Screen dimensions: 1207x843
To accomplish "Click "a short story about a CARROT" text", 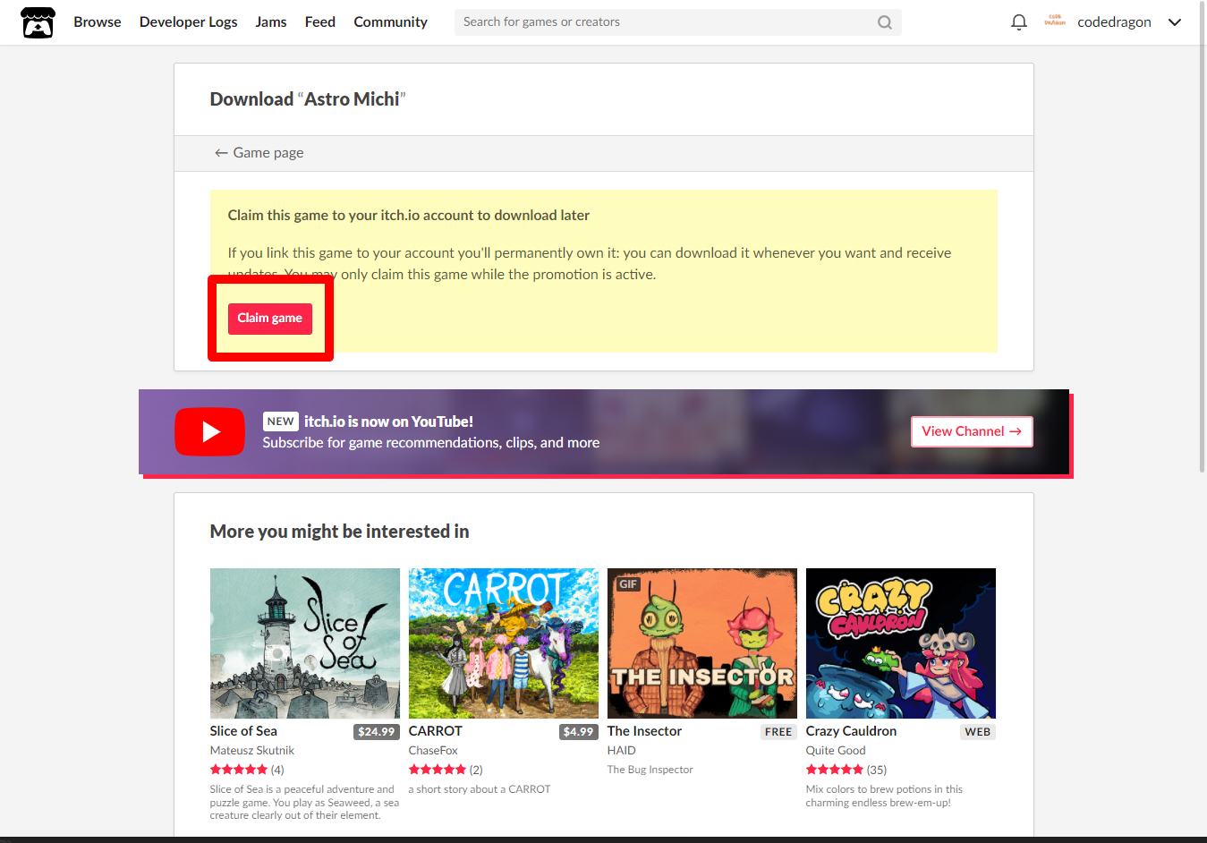I will click(x=480, y=789).
